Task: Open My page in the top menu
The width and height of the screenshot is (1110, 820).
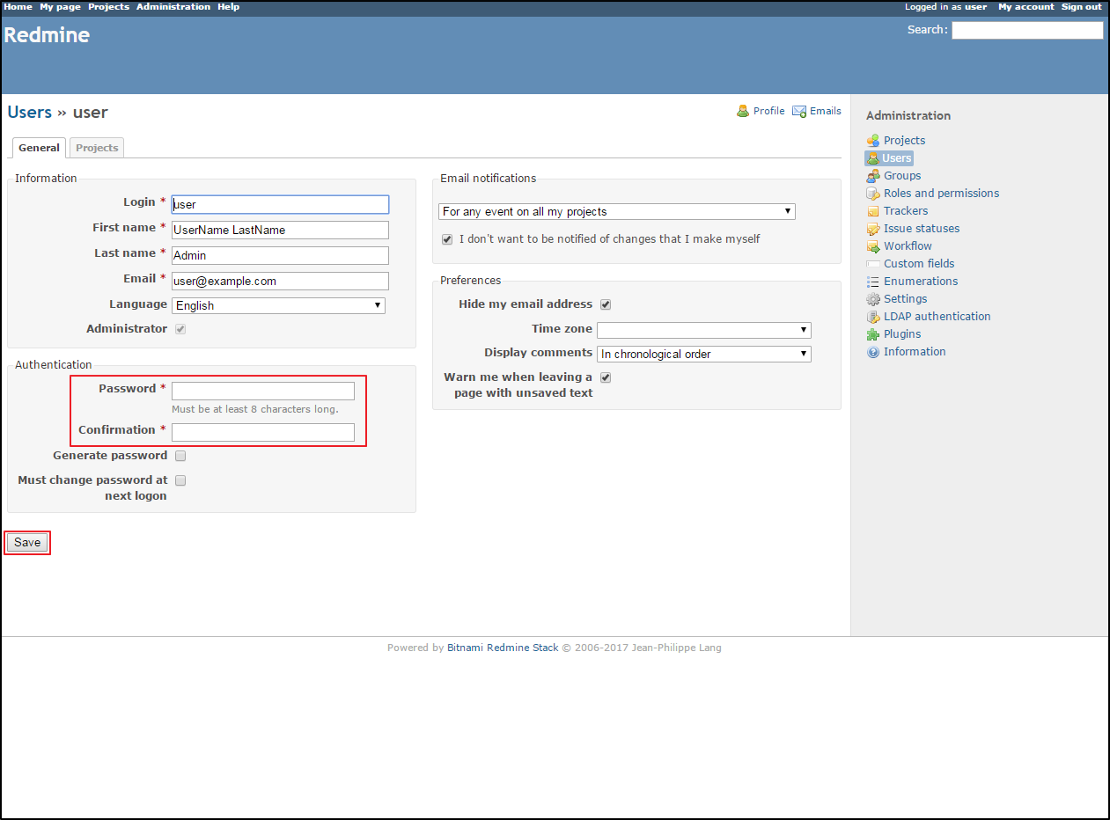Action: coord(60,6)
